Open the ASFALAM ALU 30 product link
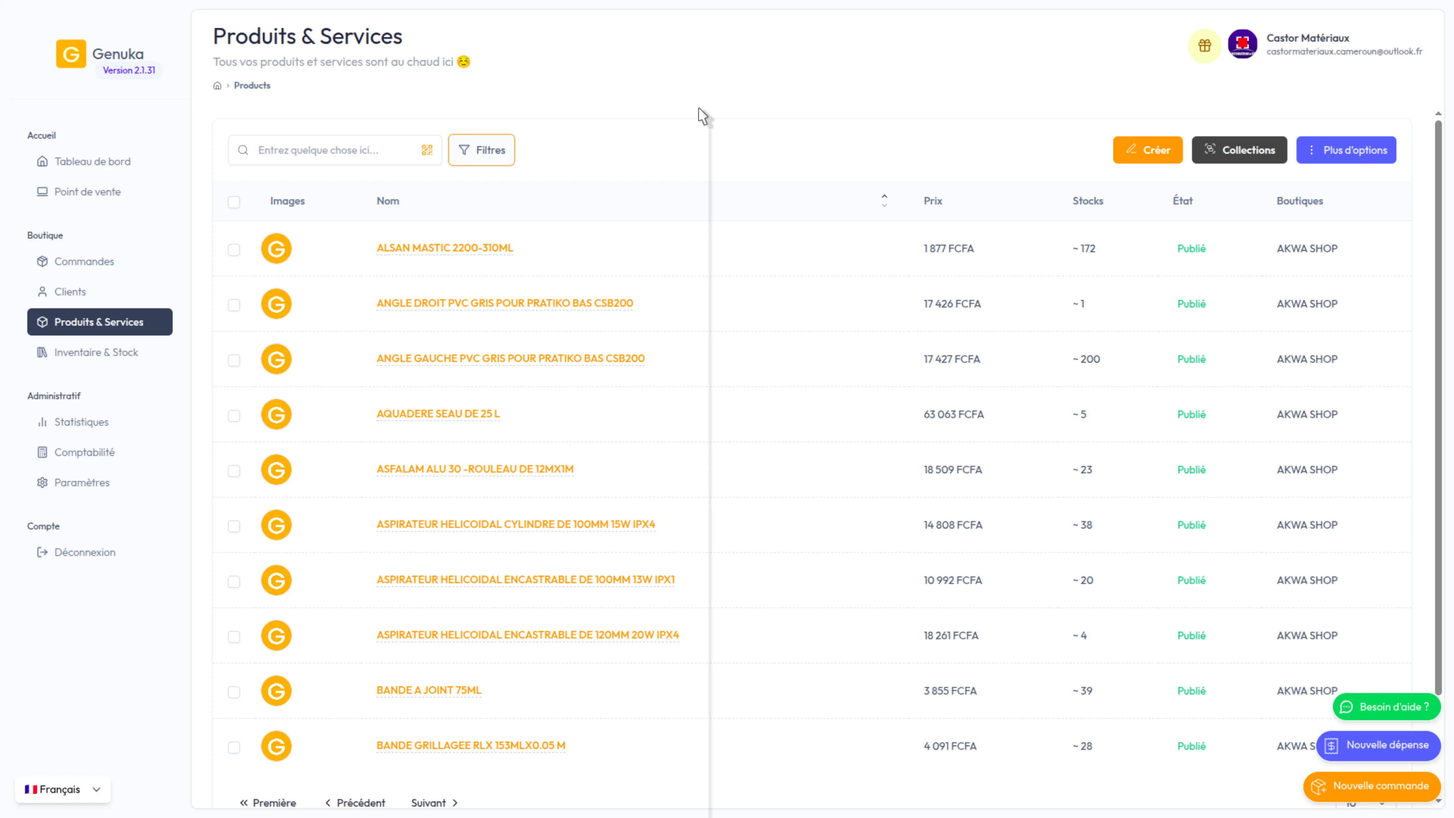 (x=475, y=469)
